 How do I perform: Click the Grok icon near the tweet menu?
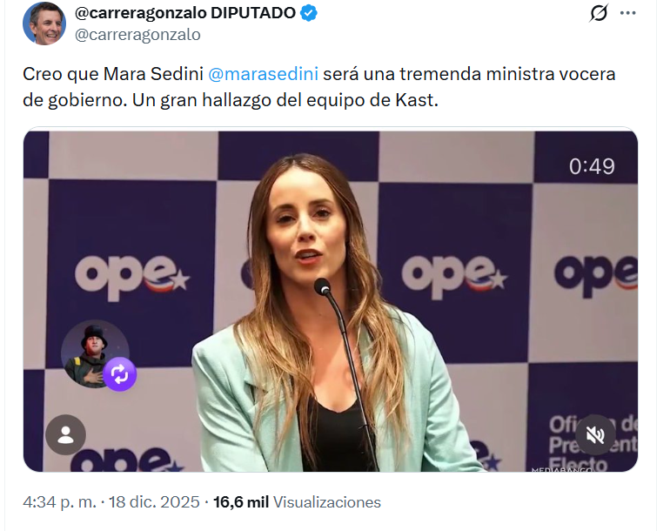(x=599, y=13)
